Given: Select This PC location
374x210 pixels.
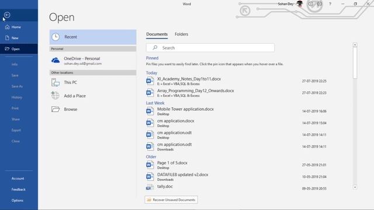Looking at the screenshot, I should pyautogui.click(x=93, y=82).
